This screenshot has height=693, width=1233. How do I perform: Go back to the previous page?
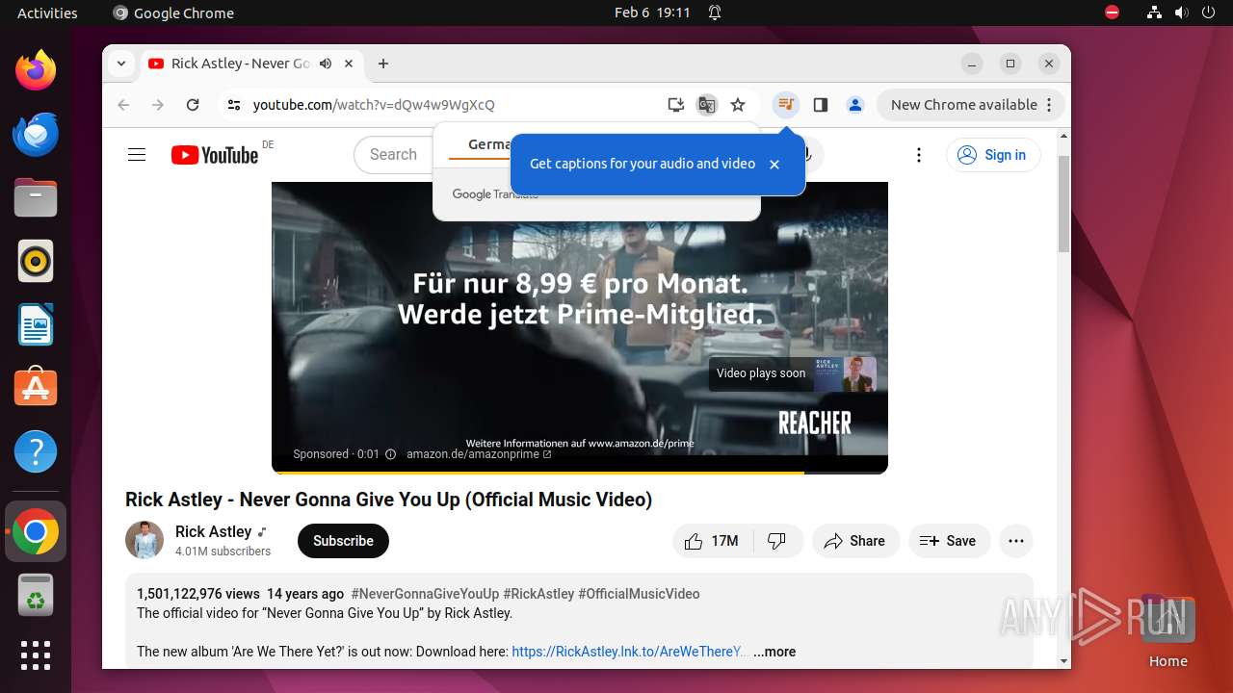[123, 105]
